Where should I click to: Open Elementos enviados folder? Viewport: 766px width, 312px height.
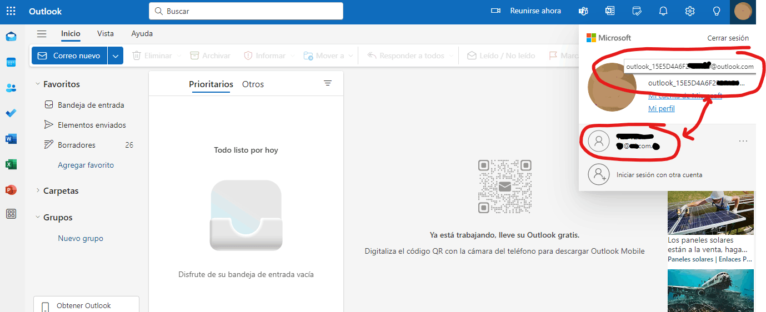[x=84, y=125]
